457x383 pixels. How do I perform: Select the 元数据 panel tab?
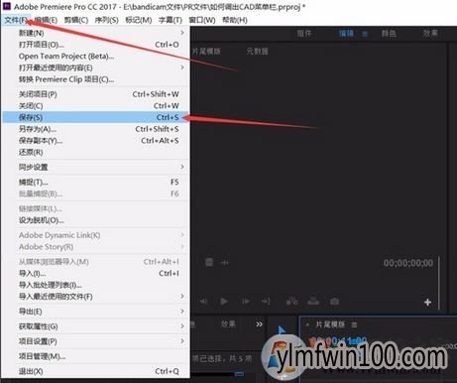(257, 52)
